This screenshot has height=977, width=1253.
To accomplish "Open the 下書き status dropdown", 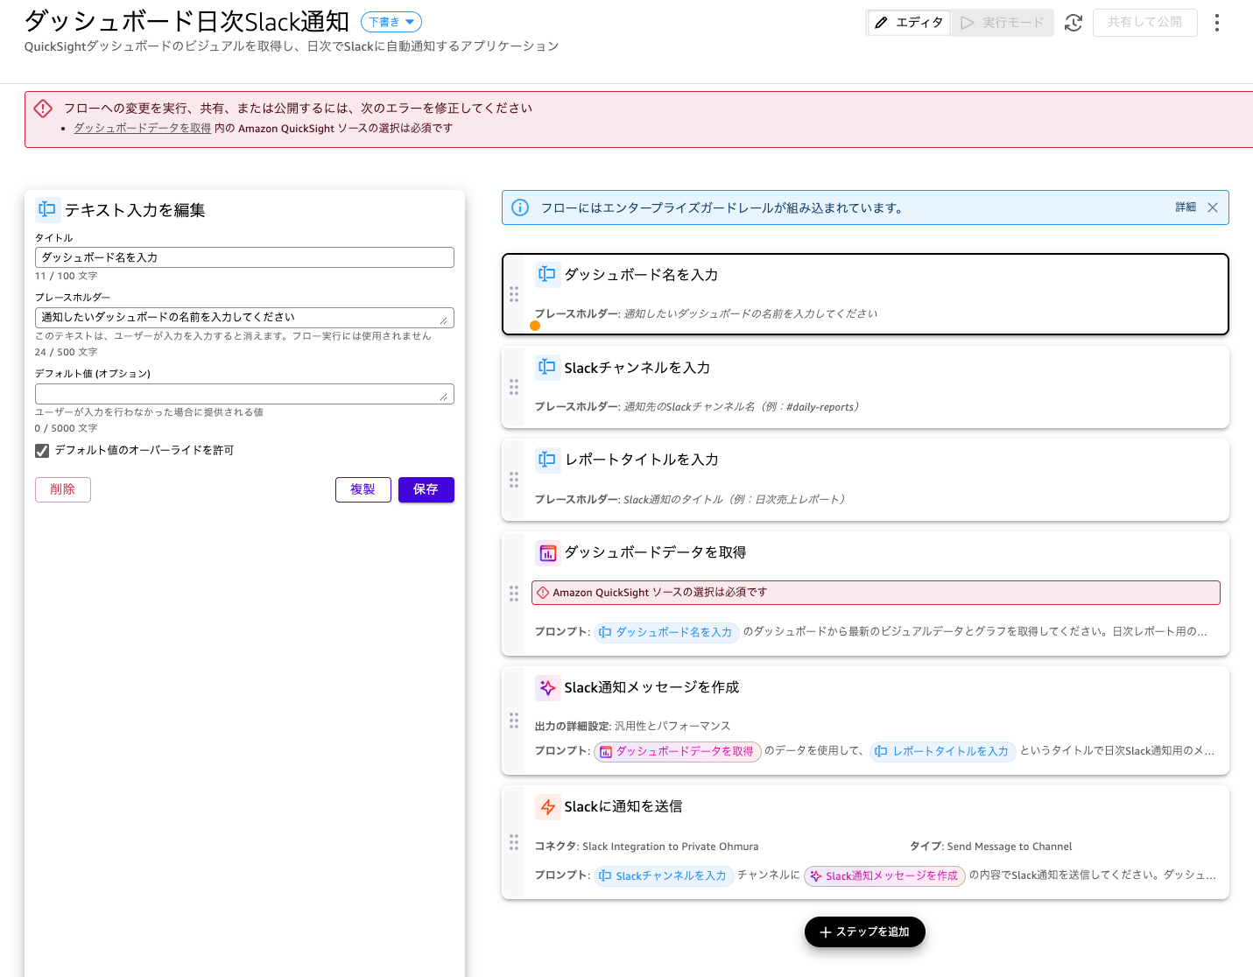I will pyautogui.click(x=391, y=21).
